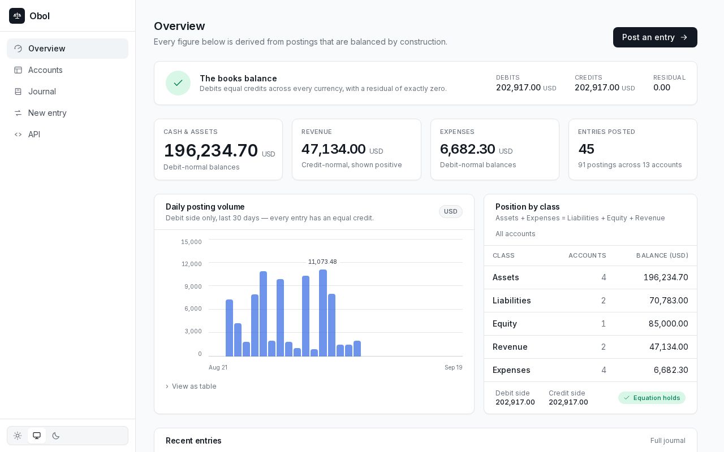
Task: Click the Obol brand name
Action: tap(40, 16)
